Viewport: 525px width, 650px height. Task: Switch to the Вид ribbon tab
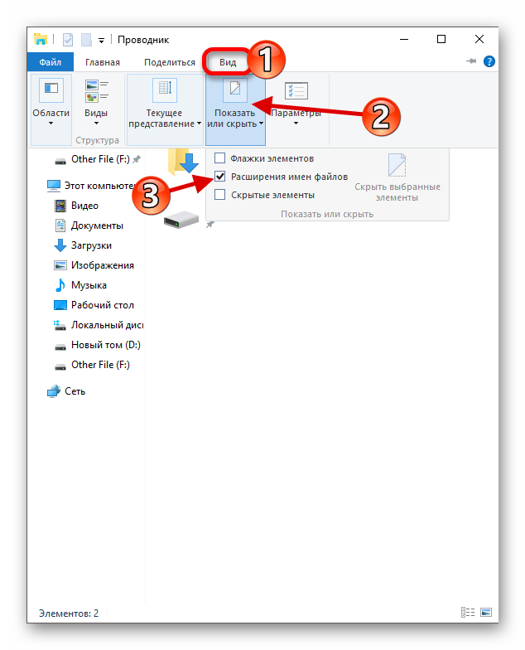coord(228,62)
